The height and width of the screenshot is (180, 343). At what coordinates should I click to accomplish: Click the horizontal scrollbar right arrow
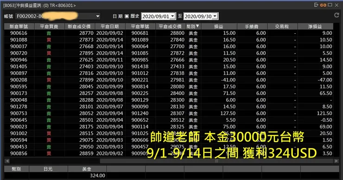point(336,161)
